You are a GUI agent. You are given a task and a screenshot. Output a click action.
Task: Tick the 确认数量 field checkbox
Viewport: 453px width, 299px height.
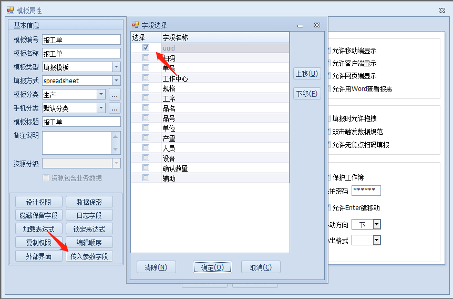point(146,168)
